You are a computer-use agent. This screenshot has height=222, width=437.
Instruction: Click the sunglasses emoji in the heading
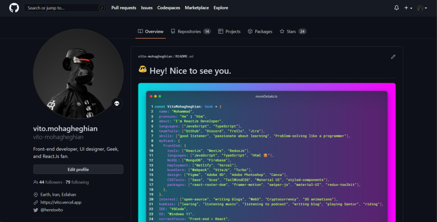click(143, 69)
